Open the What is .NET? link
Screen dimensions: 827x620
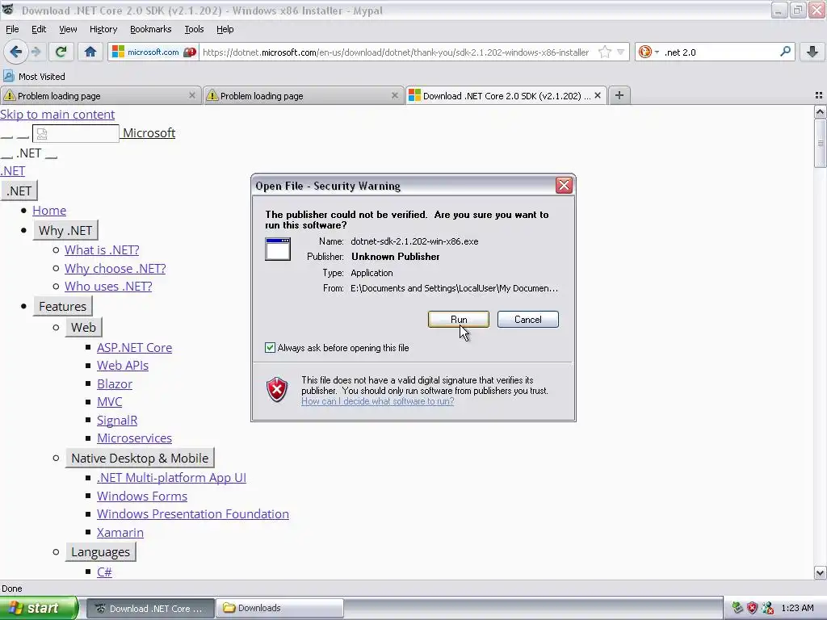coord(102,250)
